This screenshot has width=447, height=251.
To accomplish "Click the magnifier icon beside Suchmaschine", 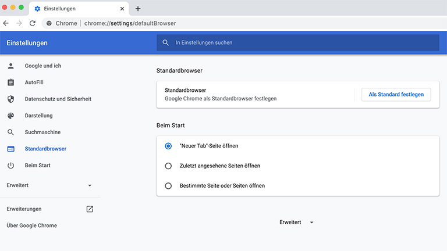I will tap(11, 132).
